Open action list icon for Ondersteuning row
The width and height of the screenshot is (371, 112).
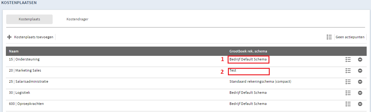click(348, 60)
